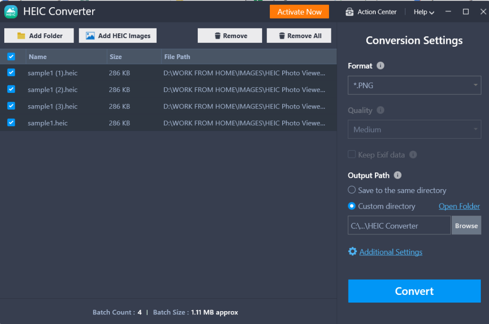This screenshot has width=489, height=324.
Task: Click the Add Folder button
Action: (x=39, y=36)
